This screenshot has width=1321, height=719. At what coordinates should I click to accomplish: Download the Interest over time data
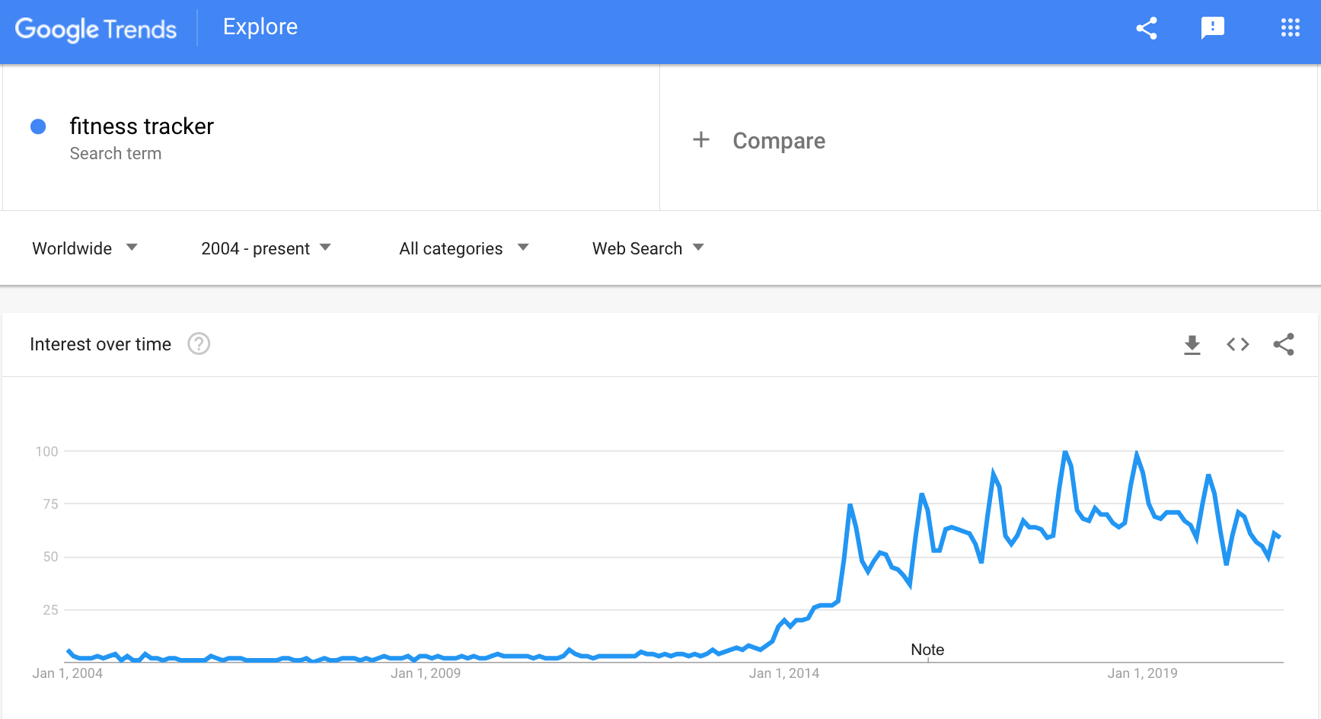click(x=1192, y=344)
